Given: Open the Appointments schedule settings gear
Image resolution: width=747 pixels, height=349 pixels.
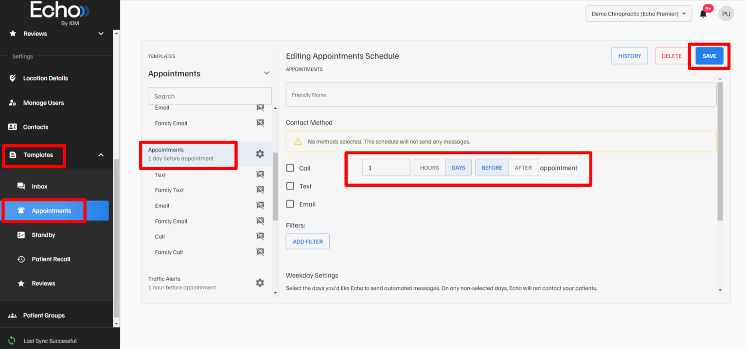Looking at the screenshot, I should point(260,153).
